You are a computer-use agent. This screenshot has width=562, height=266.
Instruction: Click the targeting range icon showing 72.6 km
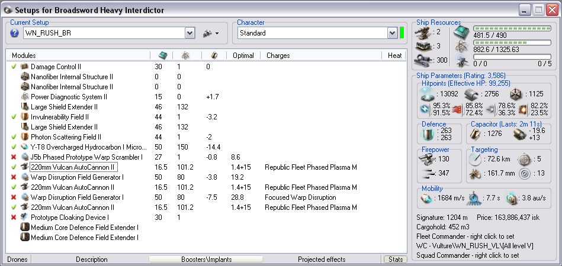[x=475, y=159]
